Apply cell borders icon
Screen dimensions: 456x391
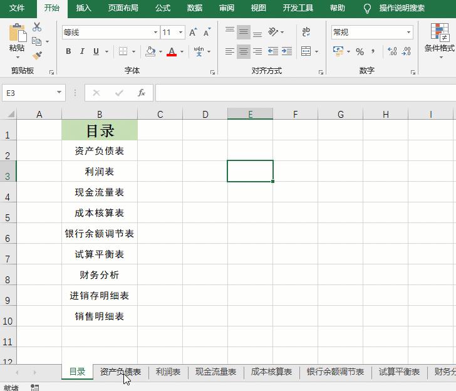click(x=123, y=51)
